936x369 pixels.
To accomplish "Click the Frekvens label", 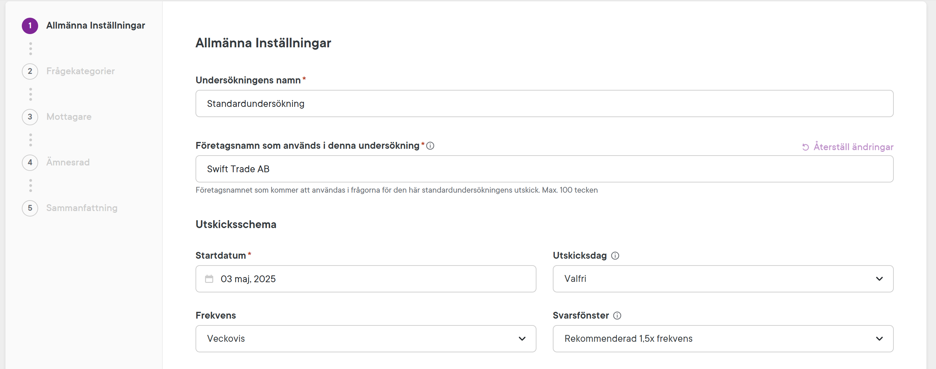I will (x=216, y=316).
